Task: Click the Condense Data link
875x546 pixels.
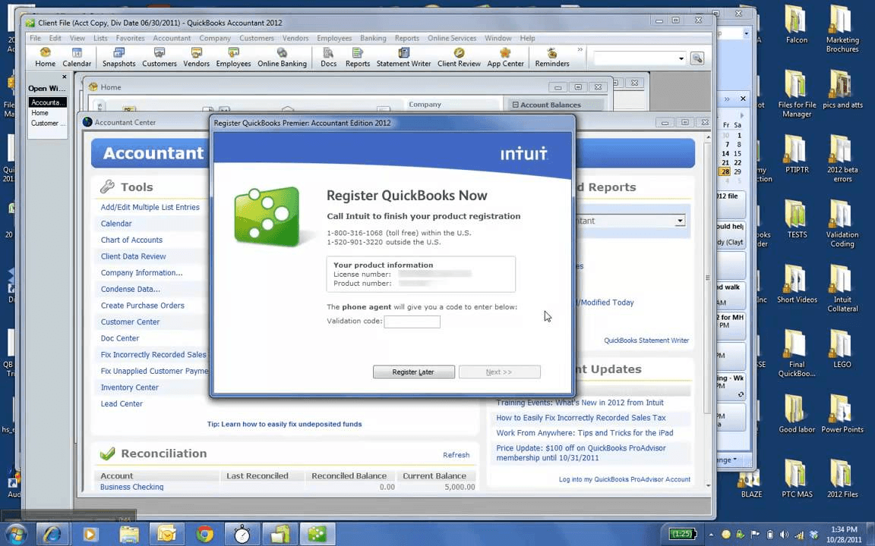Action: pyautogui.click(x=131, y=289)
